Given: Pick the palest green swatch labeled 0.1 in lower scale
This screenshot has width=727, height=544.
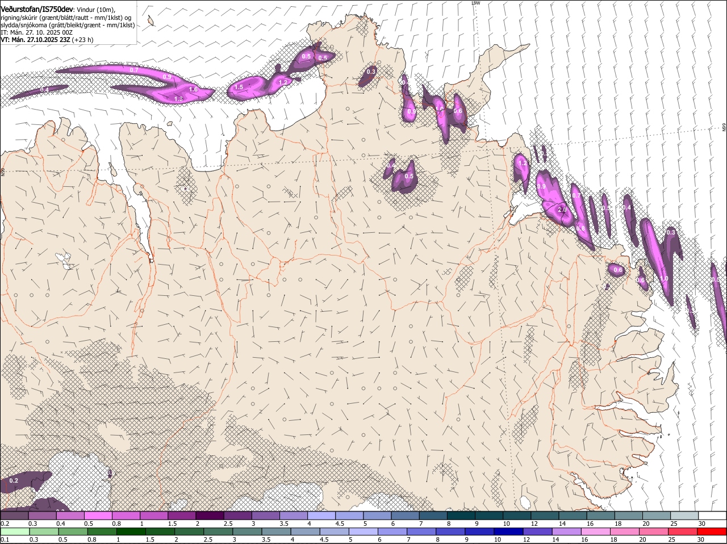Looking at the screenshot, I should coord(15,532).
